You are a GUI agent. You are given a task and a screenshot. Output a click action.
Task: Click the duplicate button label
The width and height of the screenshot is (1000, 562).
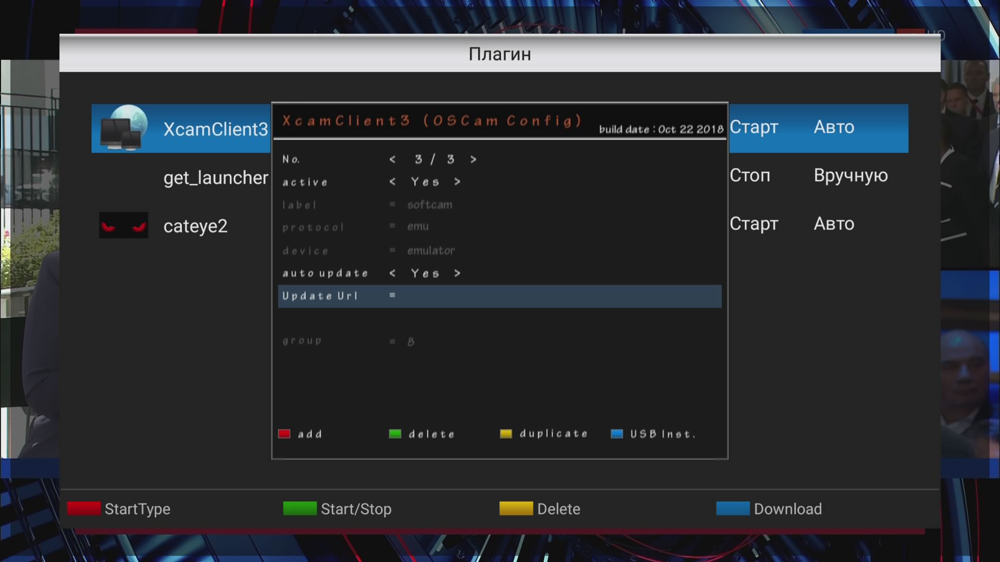554,433
